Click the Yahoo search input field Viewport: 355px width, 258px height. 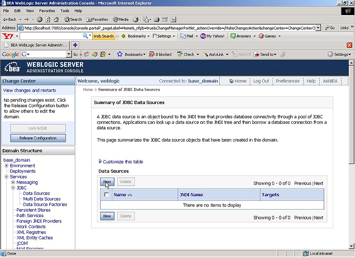click(x=51, y=36)
